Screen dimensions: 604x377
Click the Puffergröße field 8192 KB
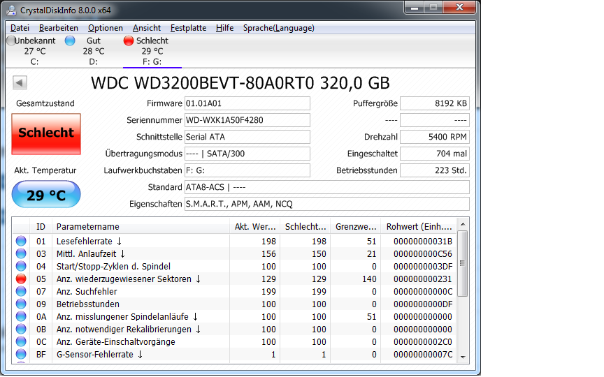coord(435,103)
